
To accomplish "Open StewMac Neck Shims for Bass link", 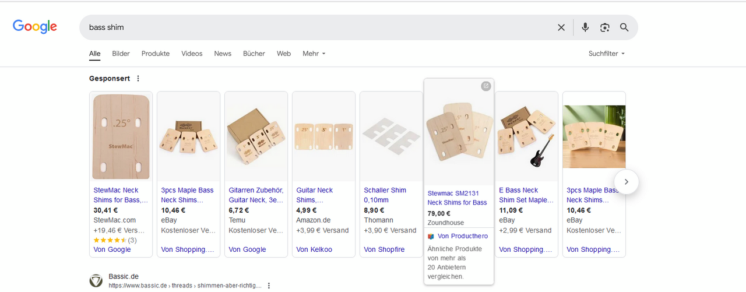I will tap(121, 195).
